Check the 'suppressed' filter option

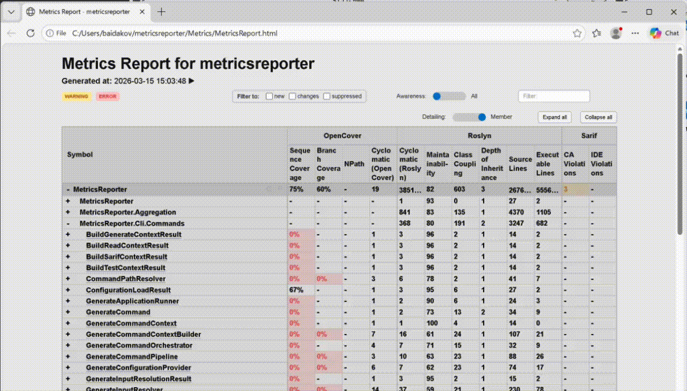(327, 96)
